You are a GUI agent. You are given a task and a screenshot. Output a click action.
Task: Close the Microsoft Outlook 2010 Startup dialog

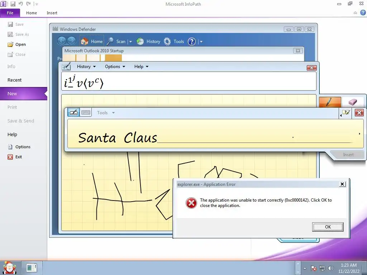click(298, 51)
